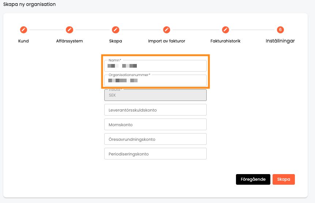
Task: Click the Momskonto field
Action: [155, 124]
